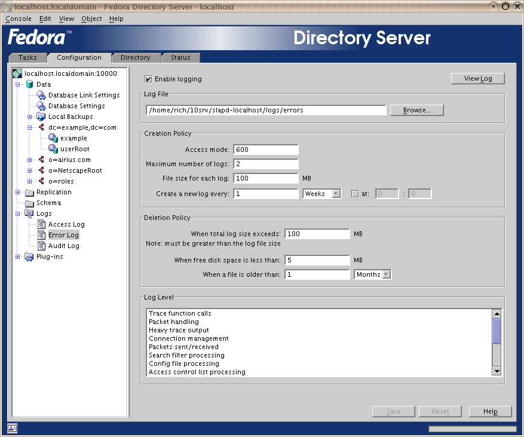Screen dimensions: 524x437
Task: Expand the Local Backups node
Action: (x=29, y=117)
